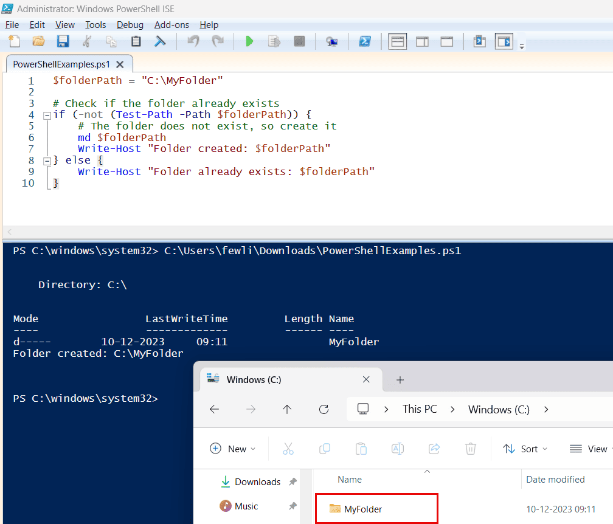The width and height of the screenshot is (613, 524).
Task: Add a new File Explorer tab
Action: pos(400,380)
